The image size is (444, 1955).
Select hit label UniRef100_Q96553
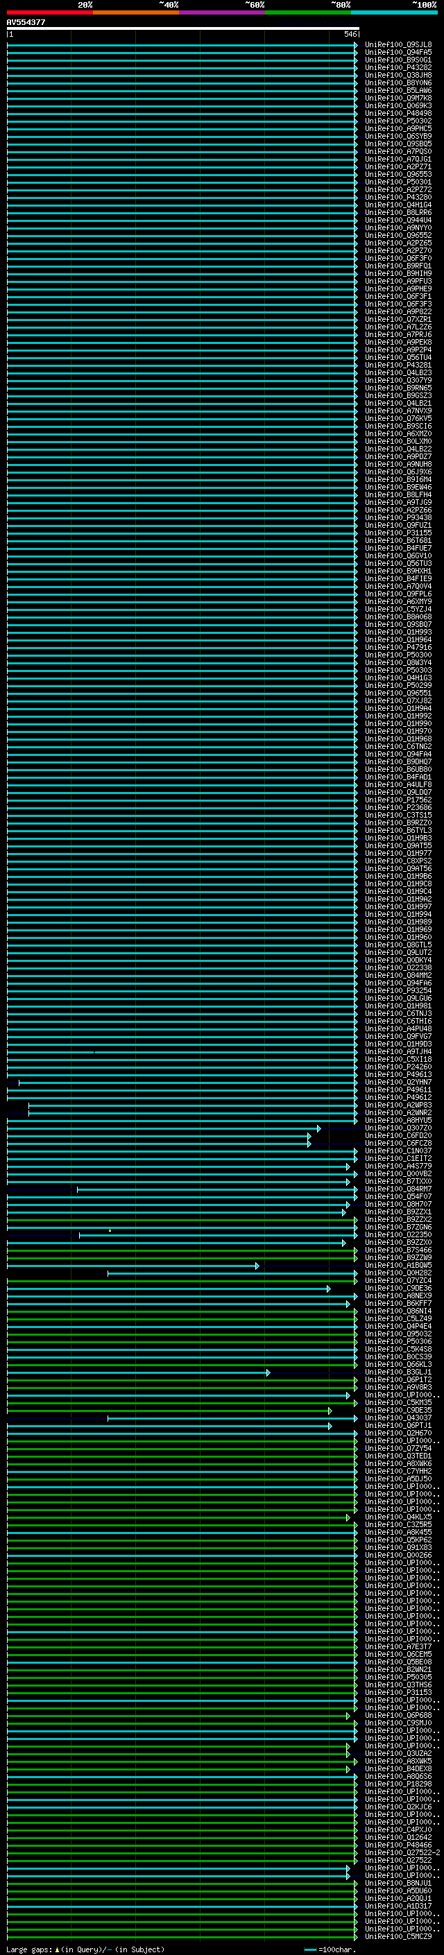pos(398,175)
